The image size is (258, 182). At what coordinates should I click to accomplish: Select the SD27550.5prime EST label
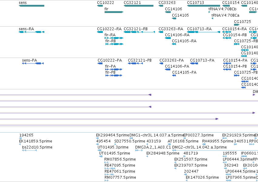click(130, 141)
